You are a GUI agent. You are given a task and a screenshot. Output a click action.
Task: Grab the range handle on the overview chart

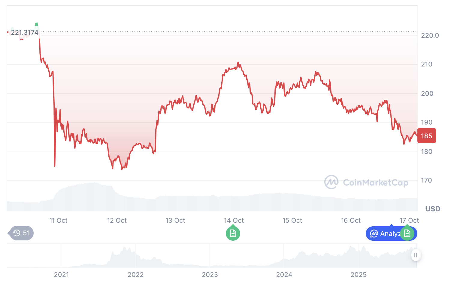coord(416,255)
